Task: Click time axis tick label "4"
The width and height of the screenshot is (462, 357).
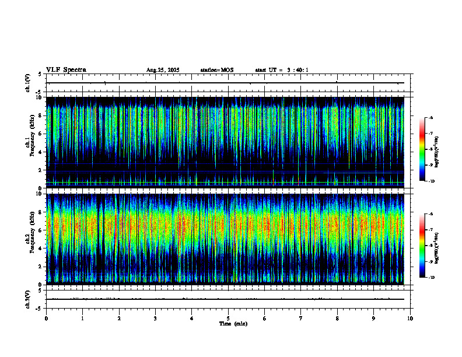Action: (x=192, y=318)
